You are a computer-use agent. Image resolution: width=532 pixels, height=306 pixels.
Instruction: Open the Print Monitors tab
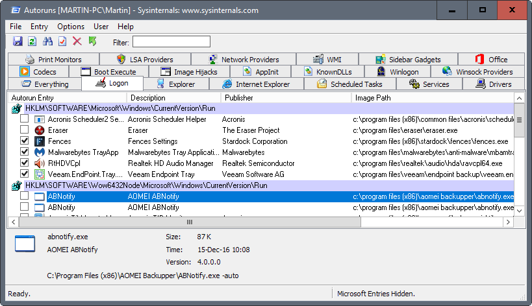(x=54, y=60)
